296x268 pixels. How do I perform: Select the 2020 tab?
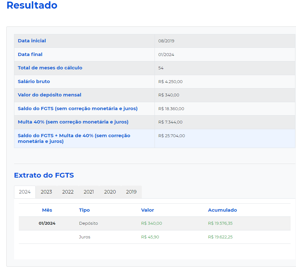click(x=110, y=192)
